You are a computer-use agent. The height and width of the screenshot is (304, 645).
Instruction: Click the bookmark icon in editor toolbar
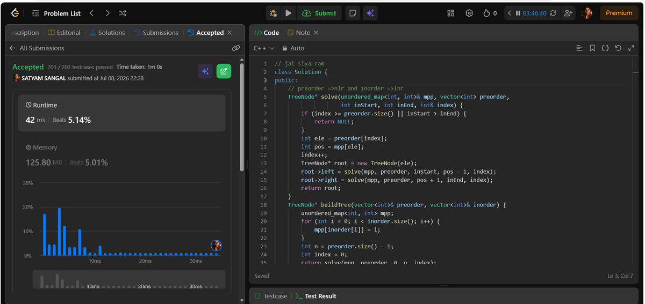click(x=592, y=48)
